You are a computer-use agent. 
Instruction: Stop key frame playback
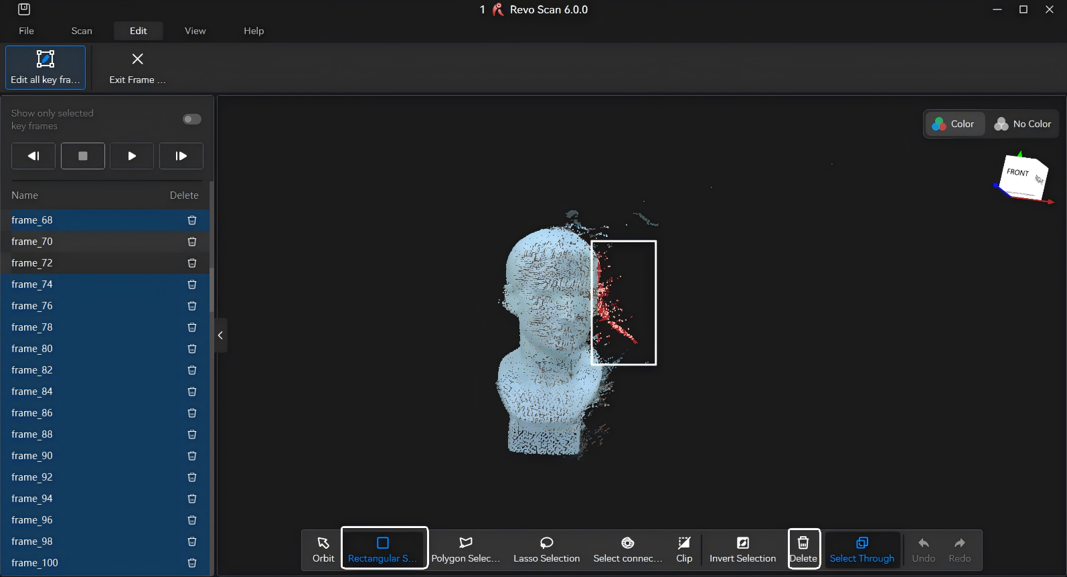[x=83, y=156]
